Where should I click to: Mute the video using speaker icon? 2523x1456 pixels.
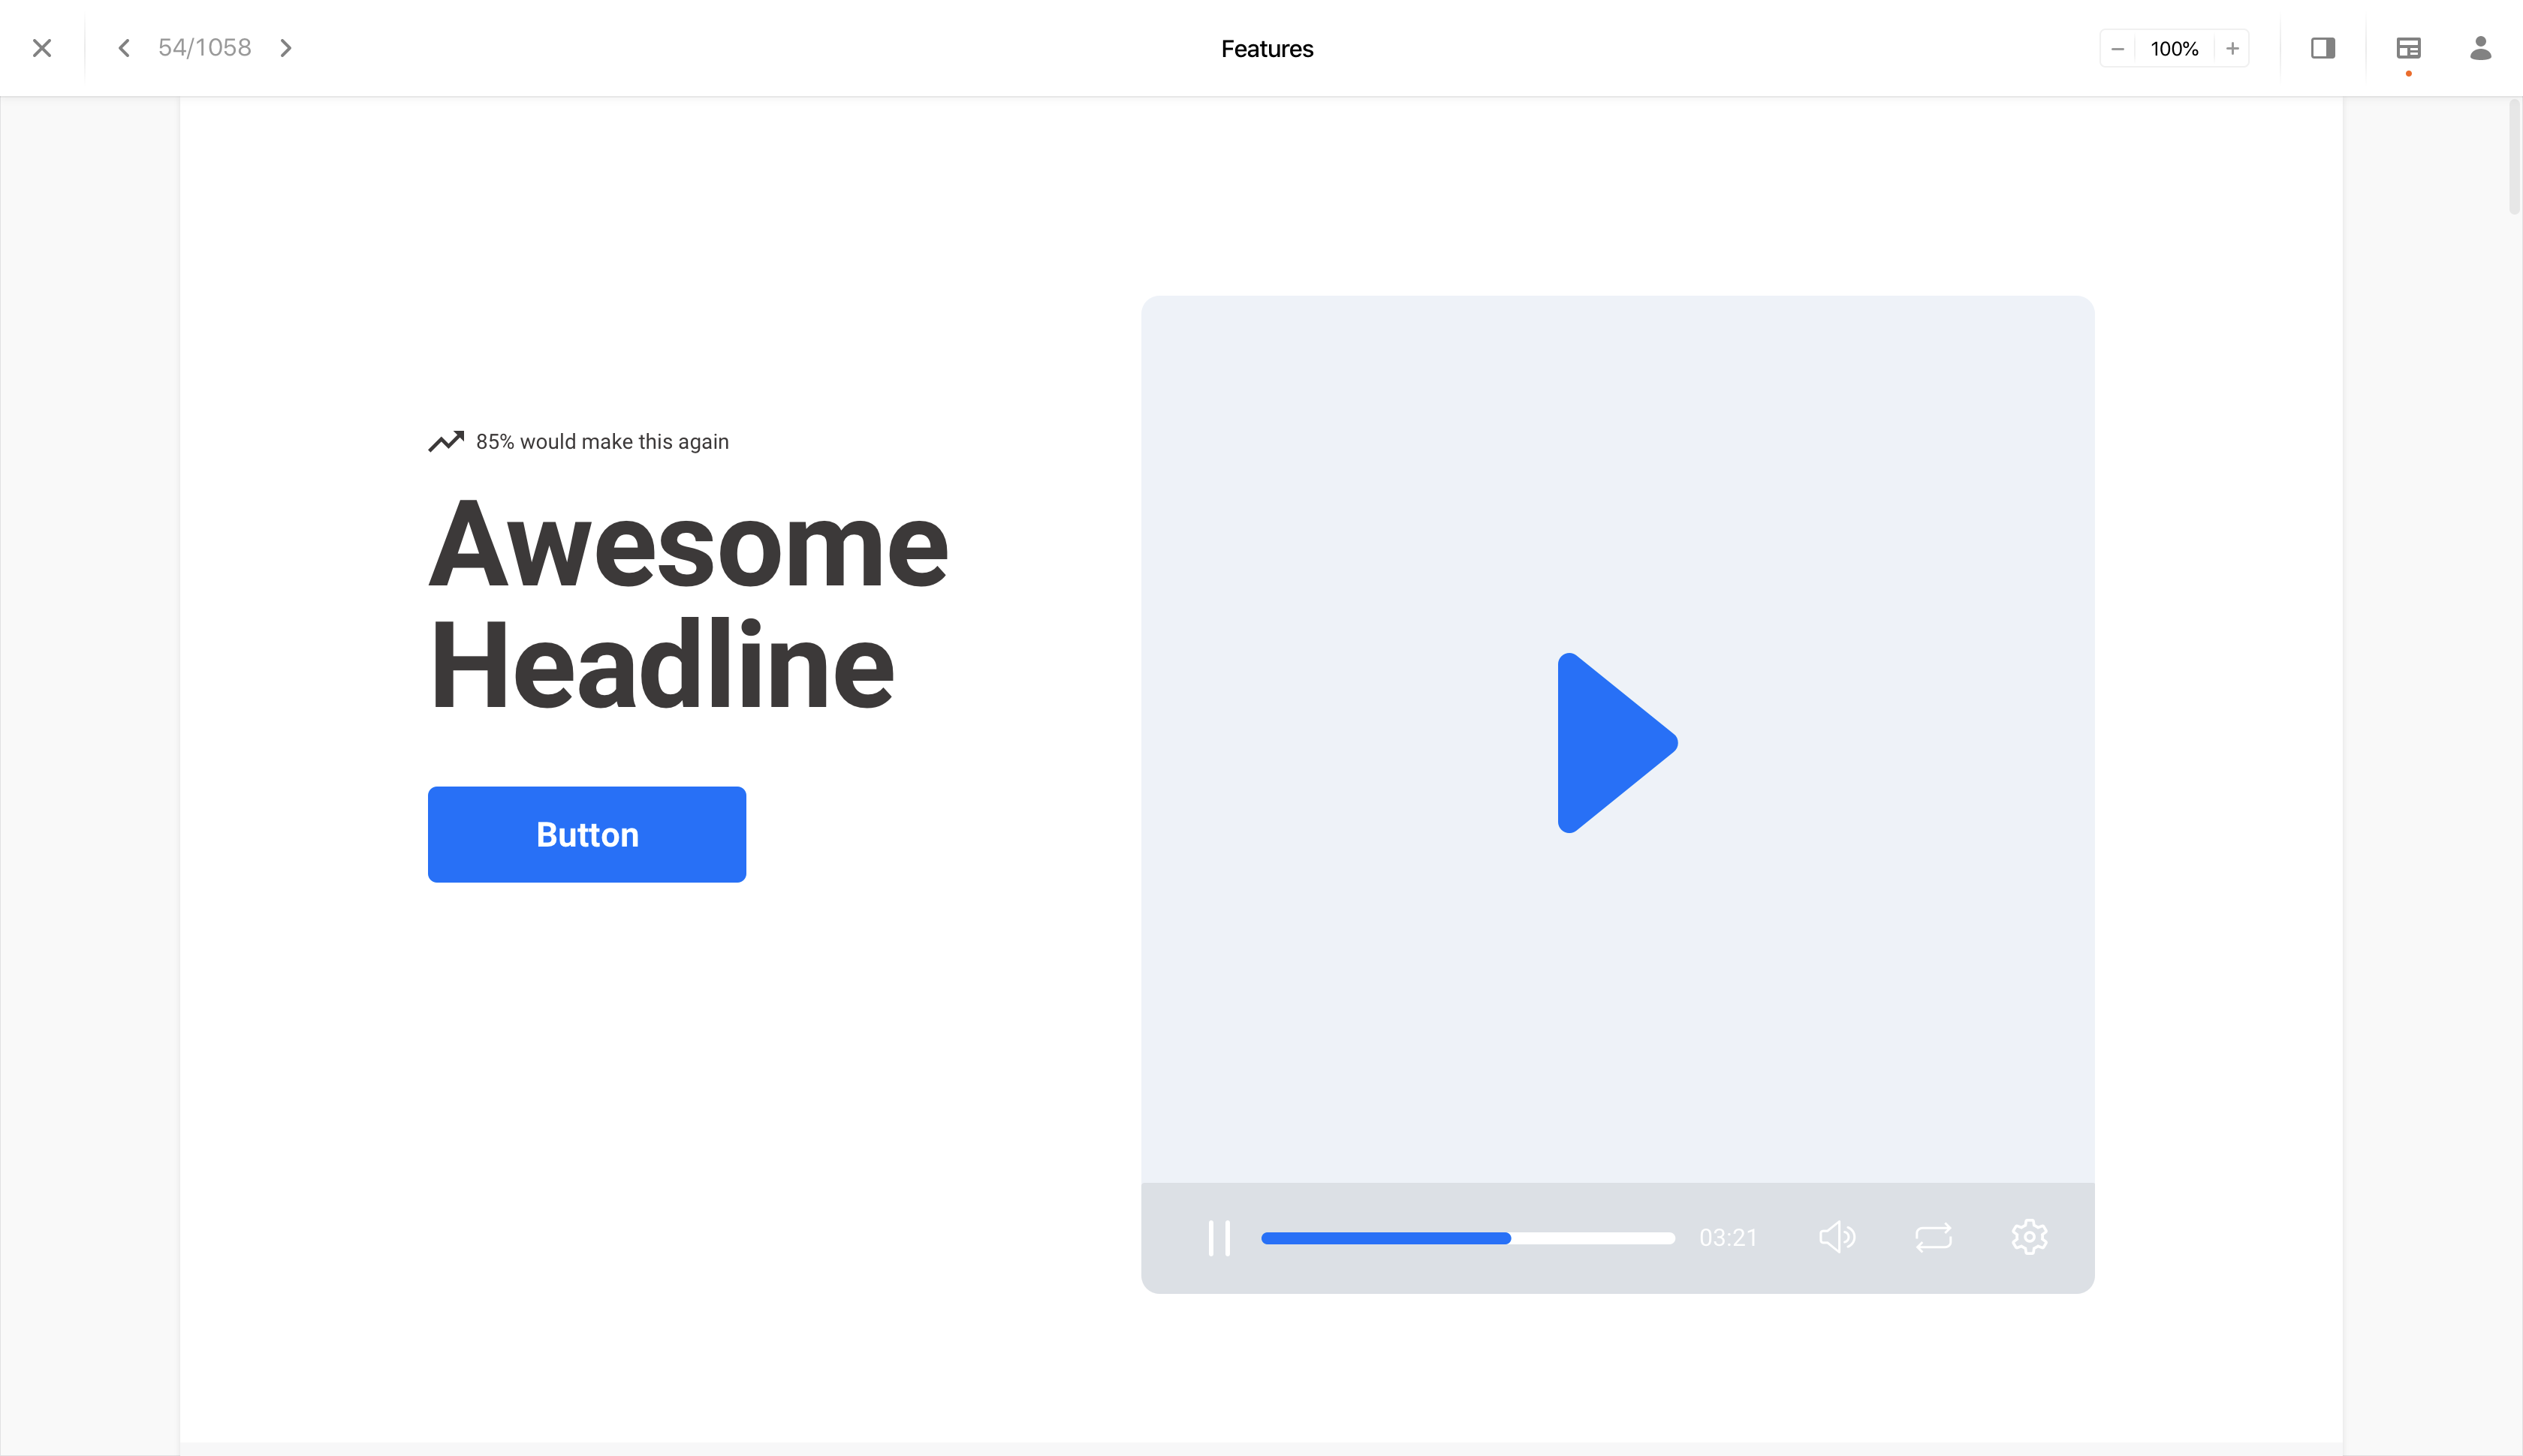pos(1837,1237)
